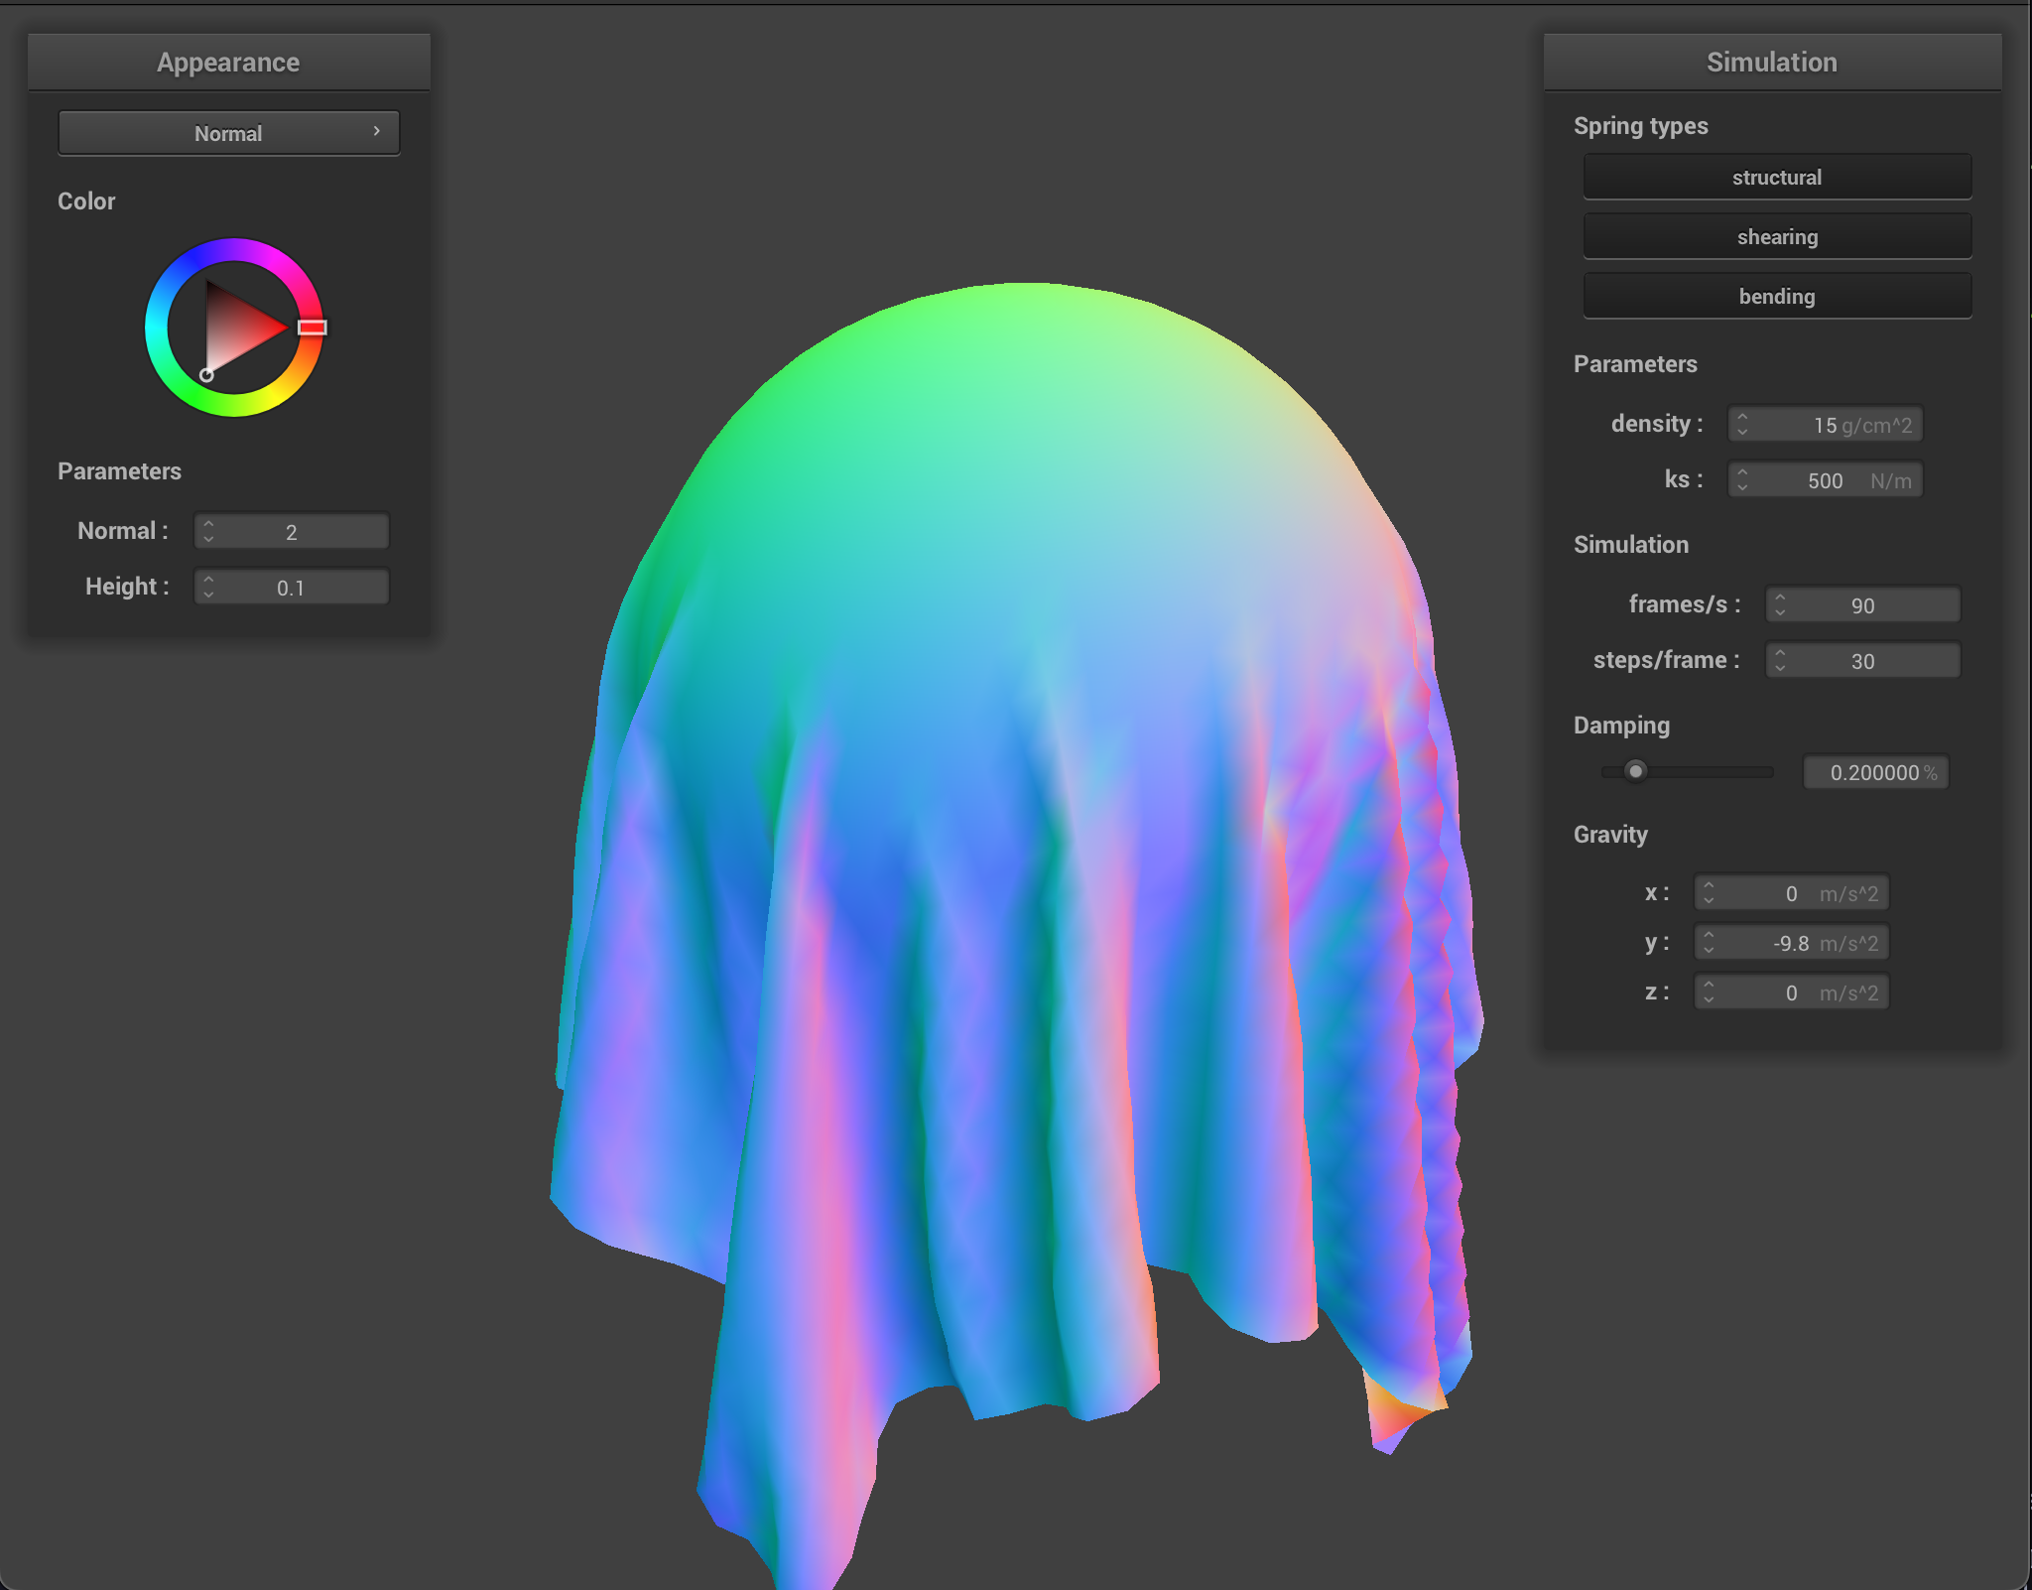2032x1590 pixels.
Task: Increase the Normal parameter with its up arrow
Action: [209, 524]
